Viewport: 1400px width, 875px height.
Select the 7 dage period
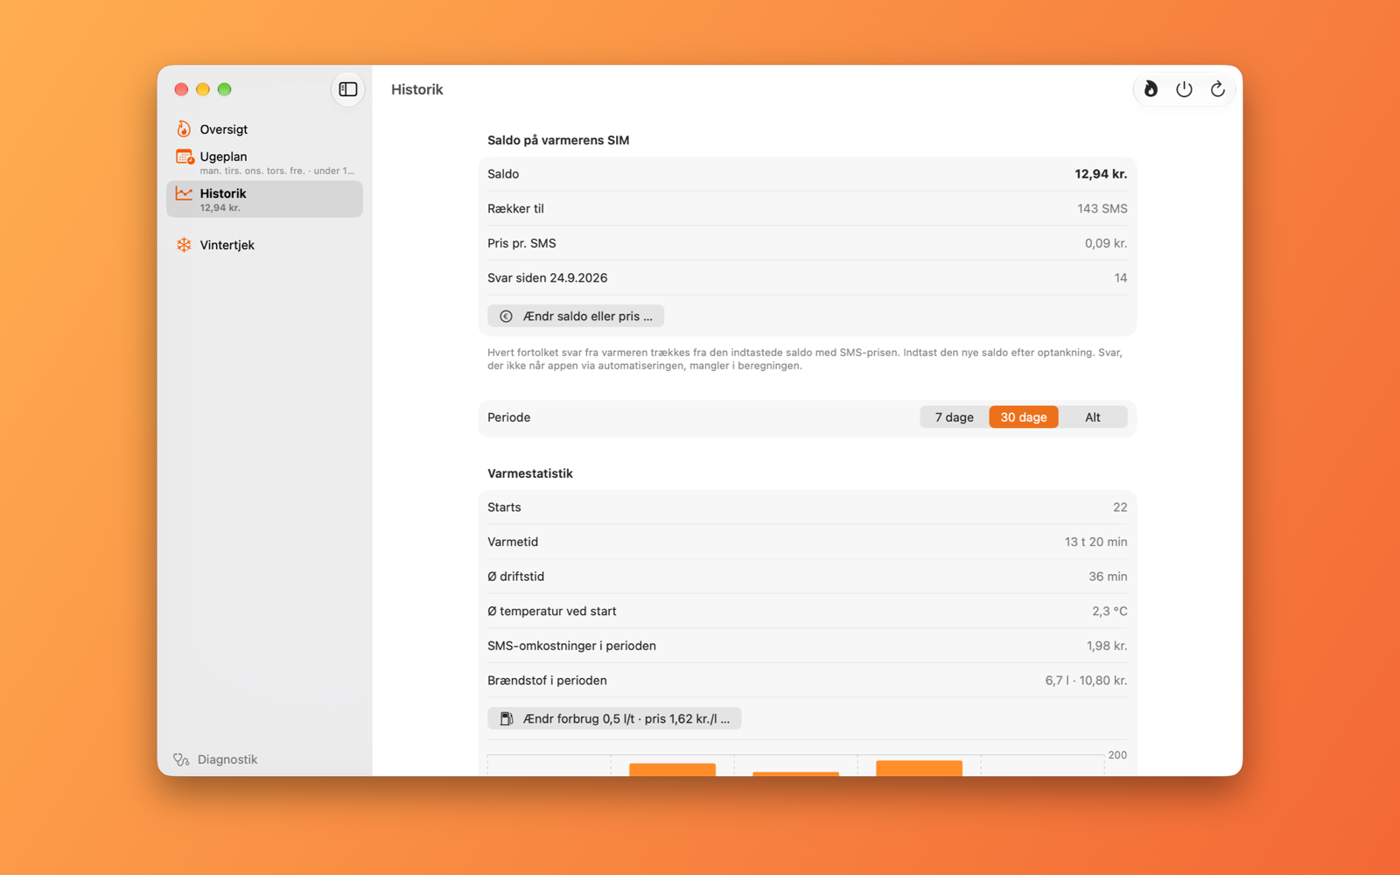click(x=954, y=417)
